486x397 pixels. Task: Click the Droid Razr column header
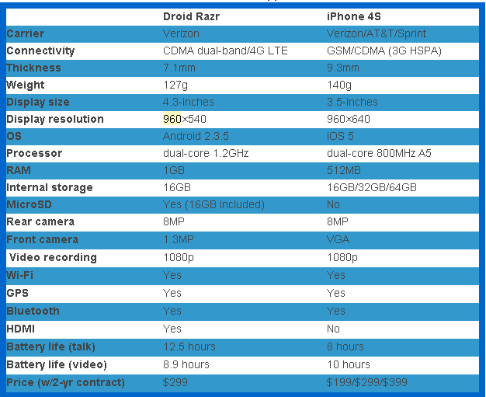pos(191,16)
